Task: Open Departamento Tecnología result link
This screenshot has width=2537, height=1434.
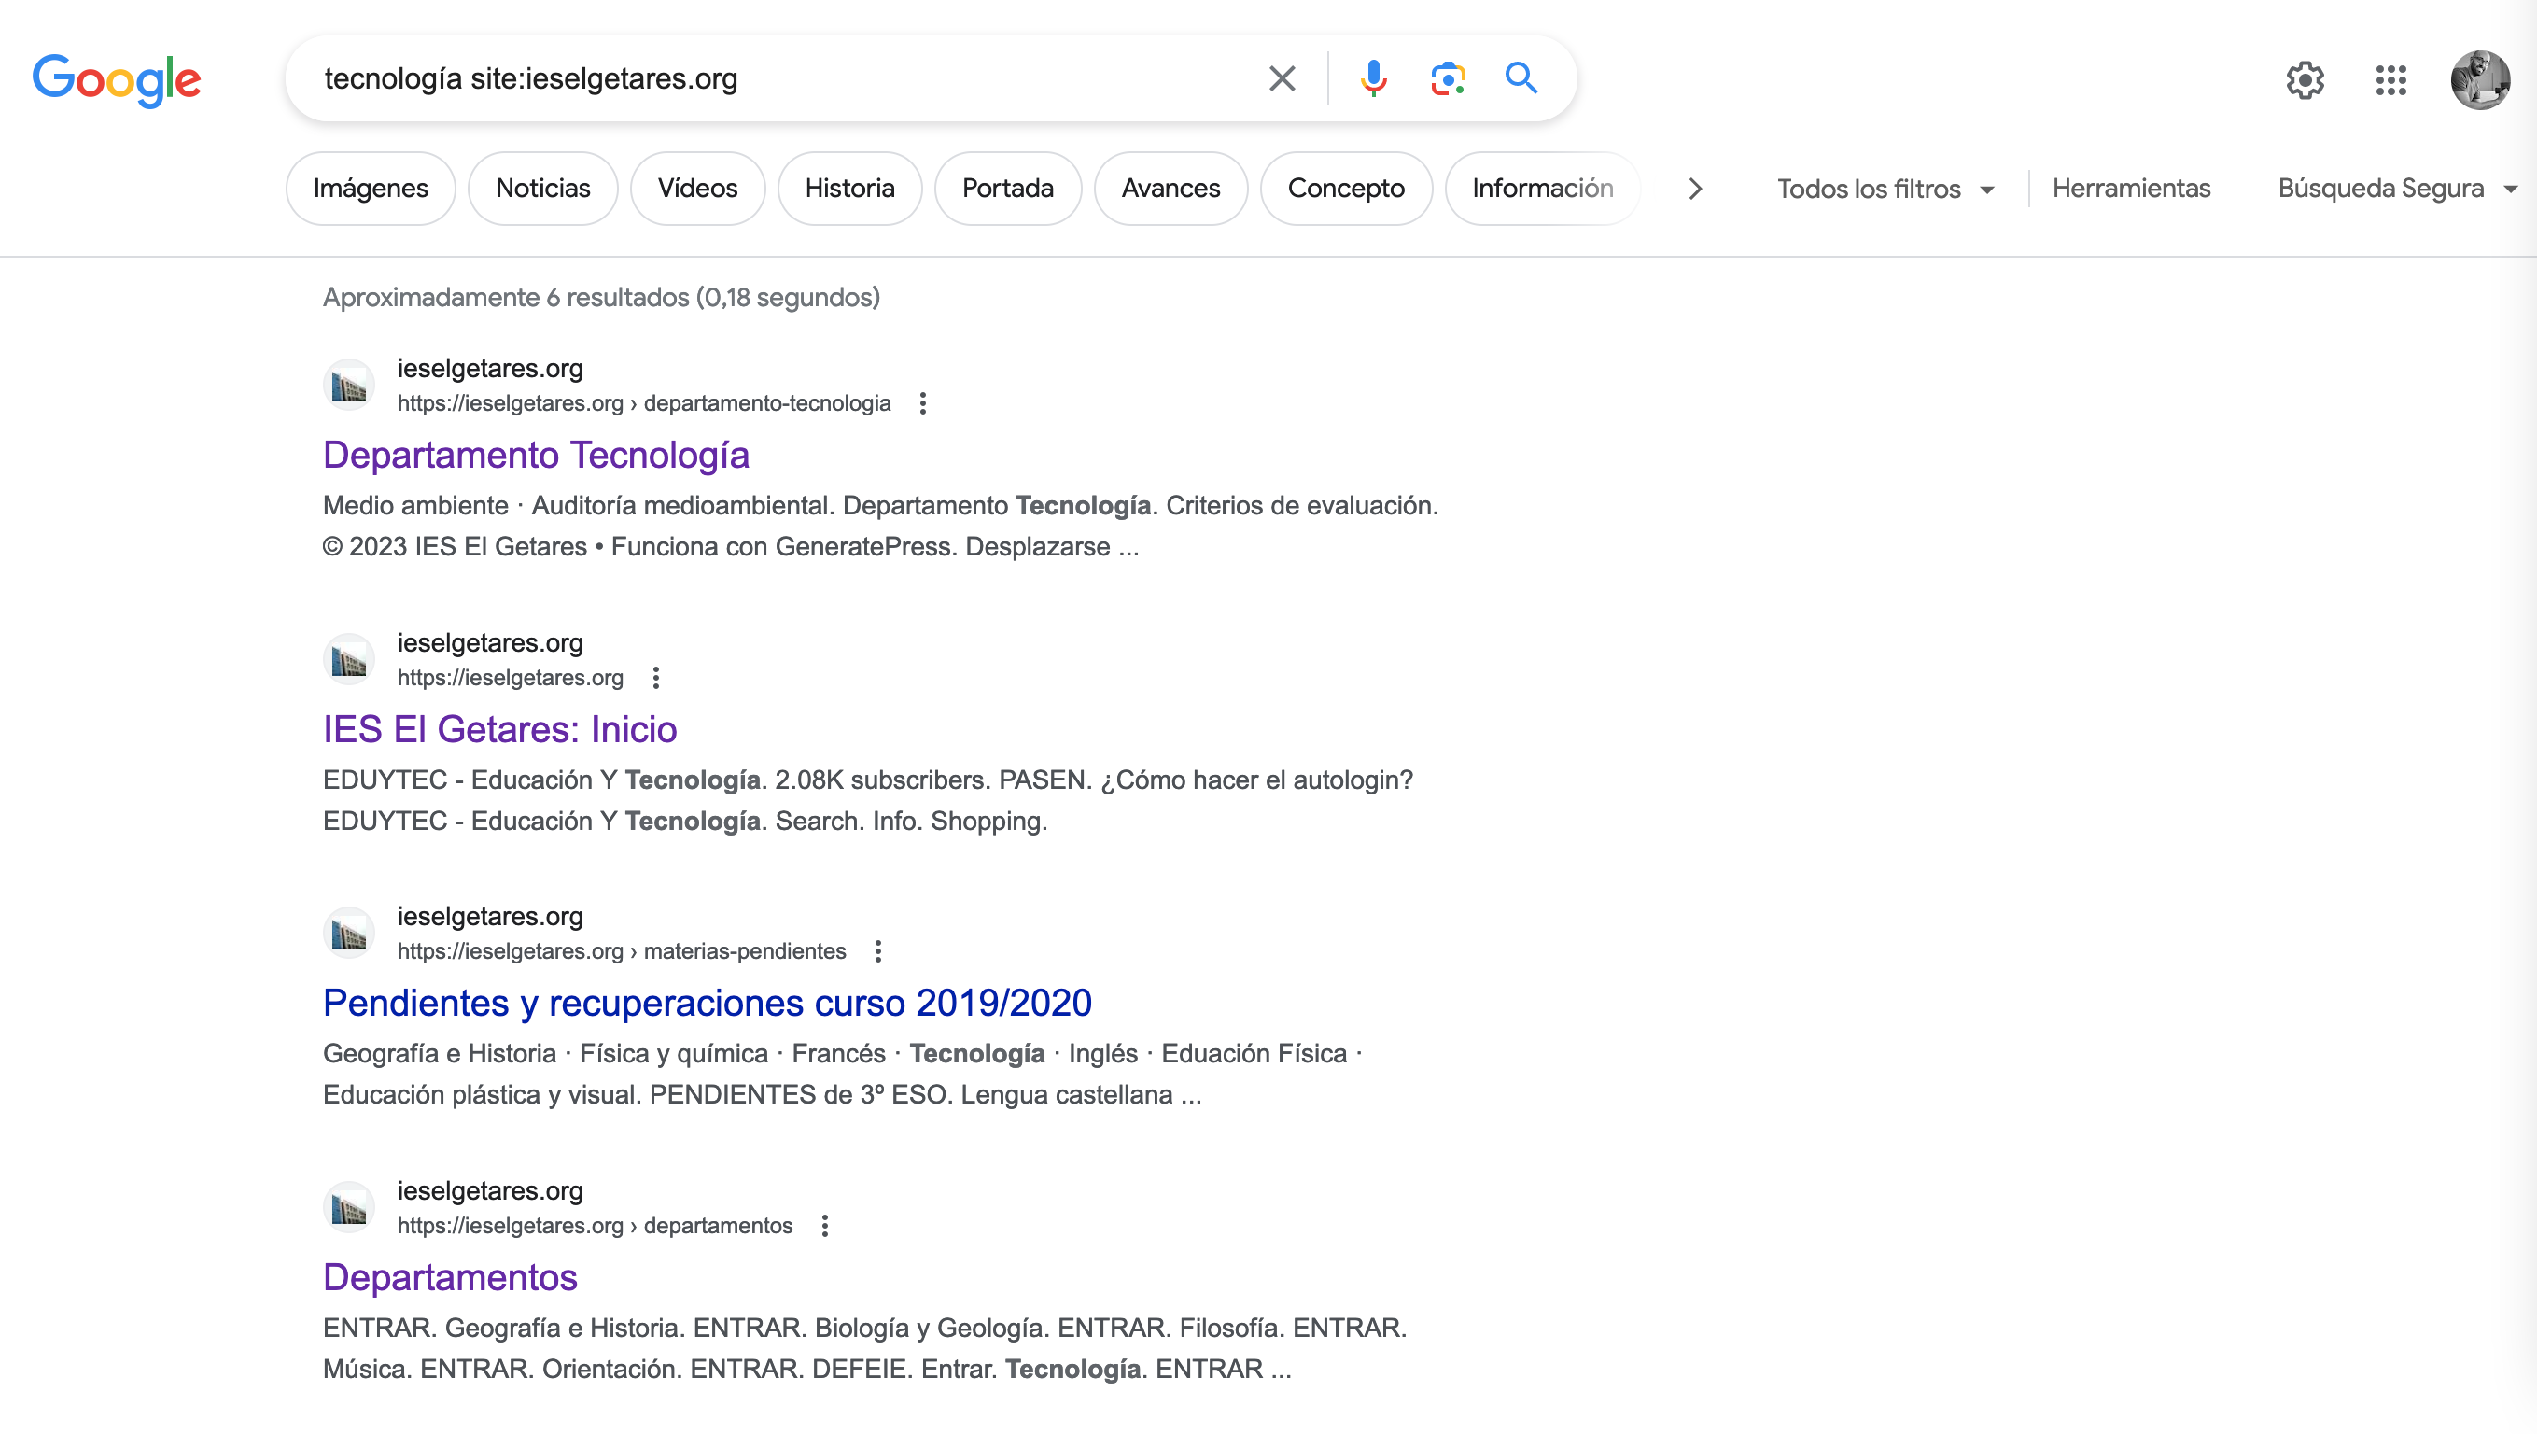Action: [x=536, y=455]
